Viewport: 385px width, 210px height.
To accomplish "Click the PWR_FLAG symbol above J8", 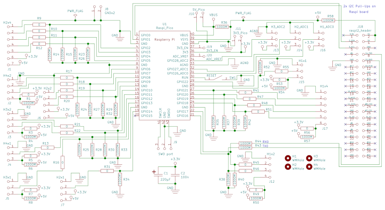I will [x=75, y=13].
